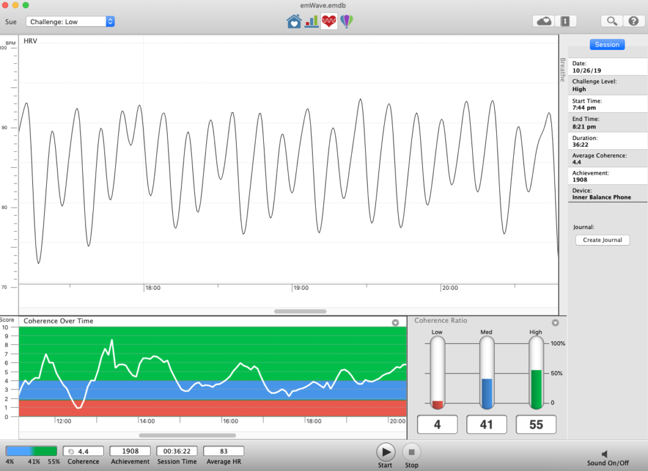This screenshot has height=471, width=648.
Task: Expand the Coherence Over Time options arrow
Action: pyautogui.click(x=396, y=323)
